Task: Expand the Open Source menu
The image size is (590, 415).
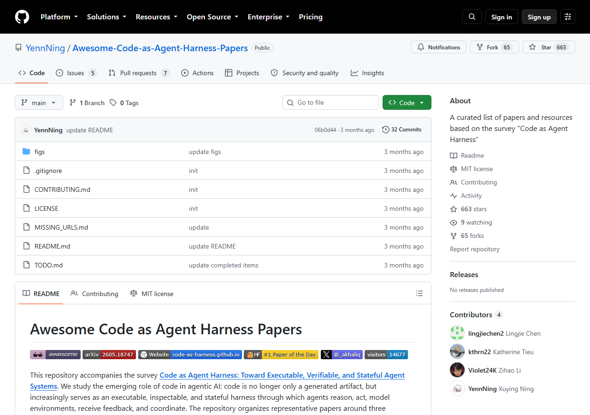Action: (212, 17)
